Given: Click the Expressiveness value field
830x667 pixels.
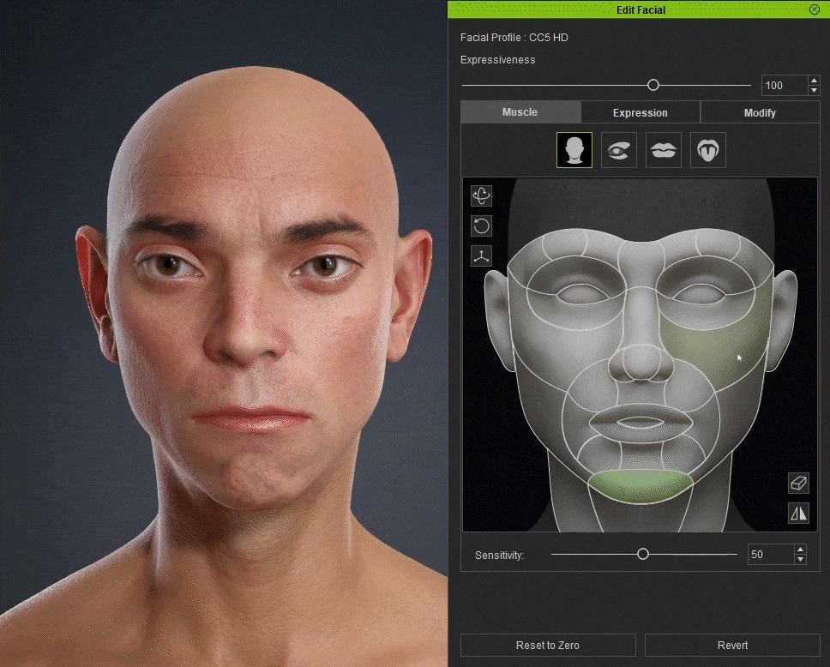Looking at the screenshot, I should pyautogui.click(x=785, y=85).
